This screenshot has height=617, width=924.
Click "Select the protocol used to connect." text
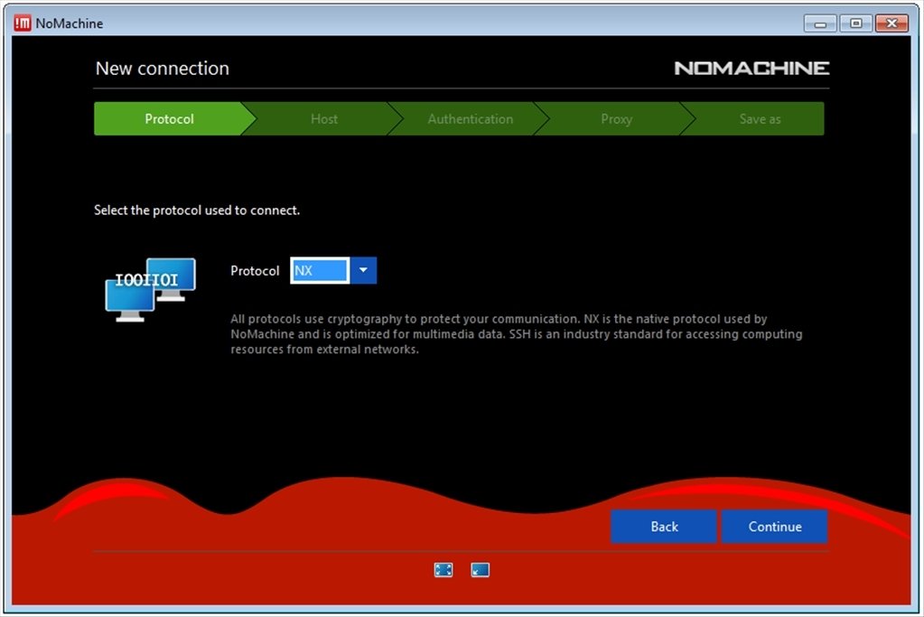[x=197, y=210]
